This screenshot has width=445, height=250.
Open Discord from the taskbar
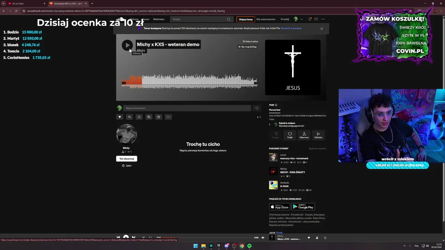[x=226, y=246]
